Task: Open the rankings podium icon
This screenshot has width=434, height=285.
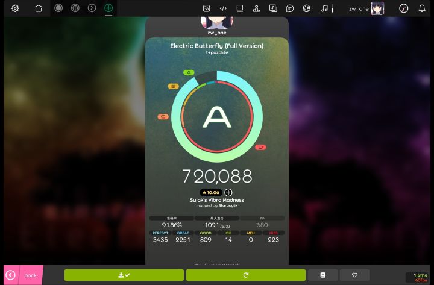Action: click(256, 8)
